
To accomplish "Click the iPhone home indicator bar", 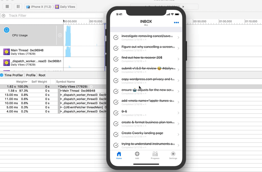I will [146, 164].
